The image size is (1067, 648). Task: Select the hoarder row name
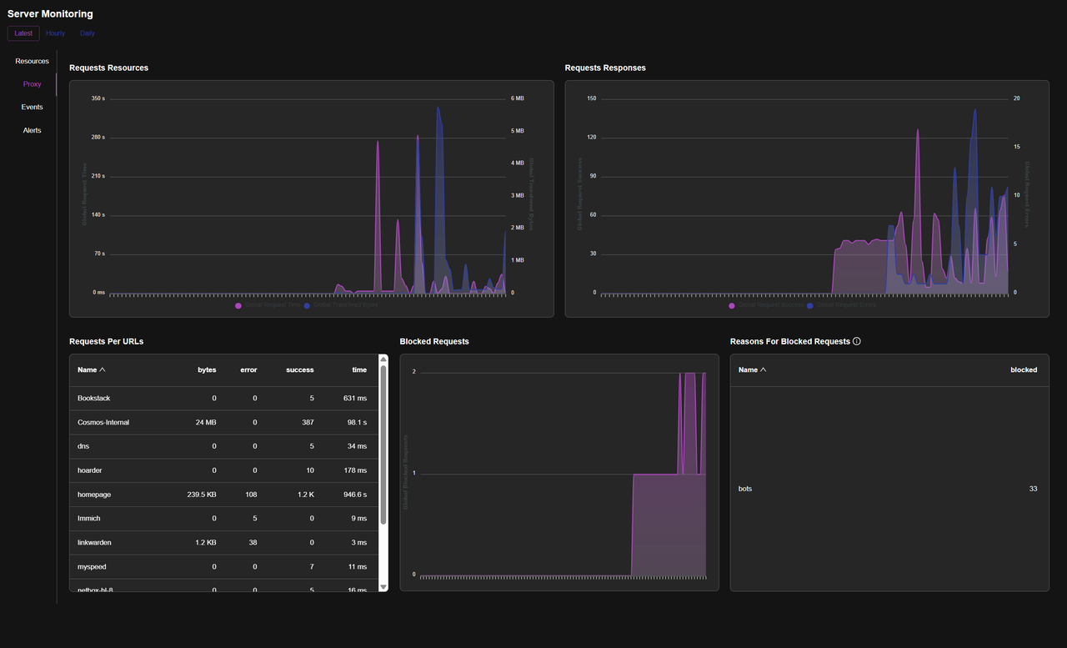(90, 470)
